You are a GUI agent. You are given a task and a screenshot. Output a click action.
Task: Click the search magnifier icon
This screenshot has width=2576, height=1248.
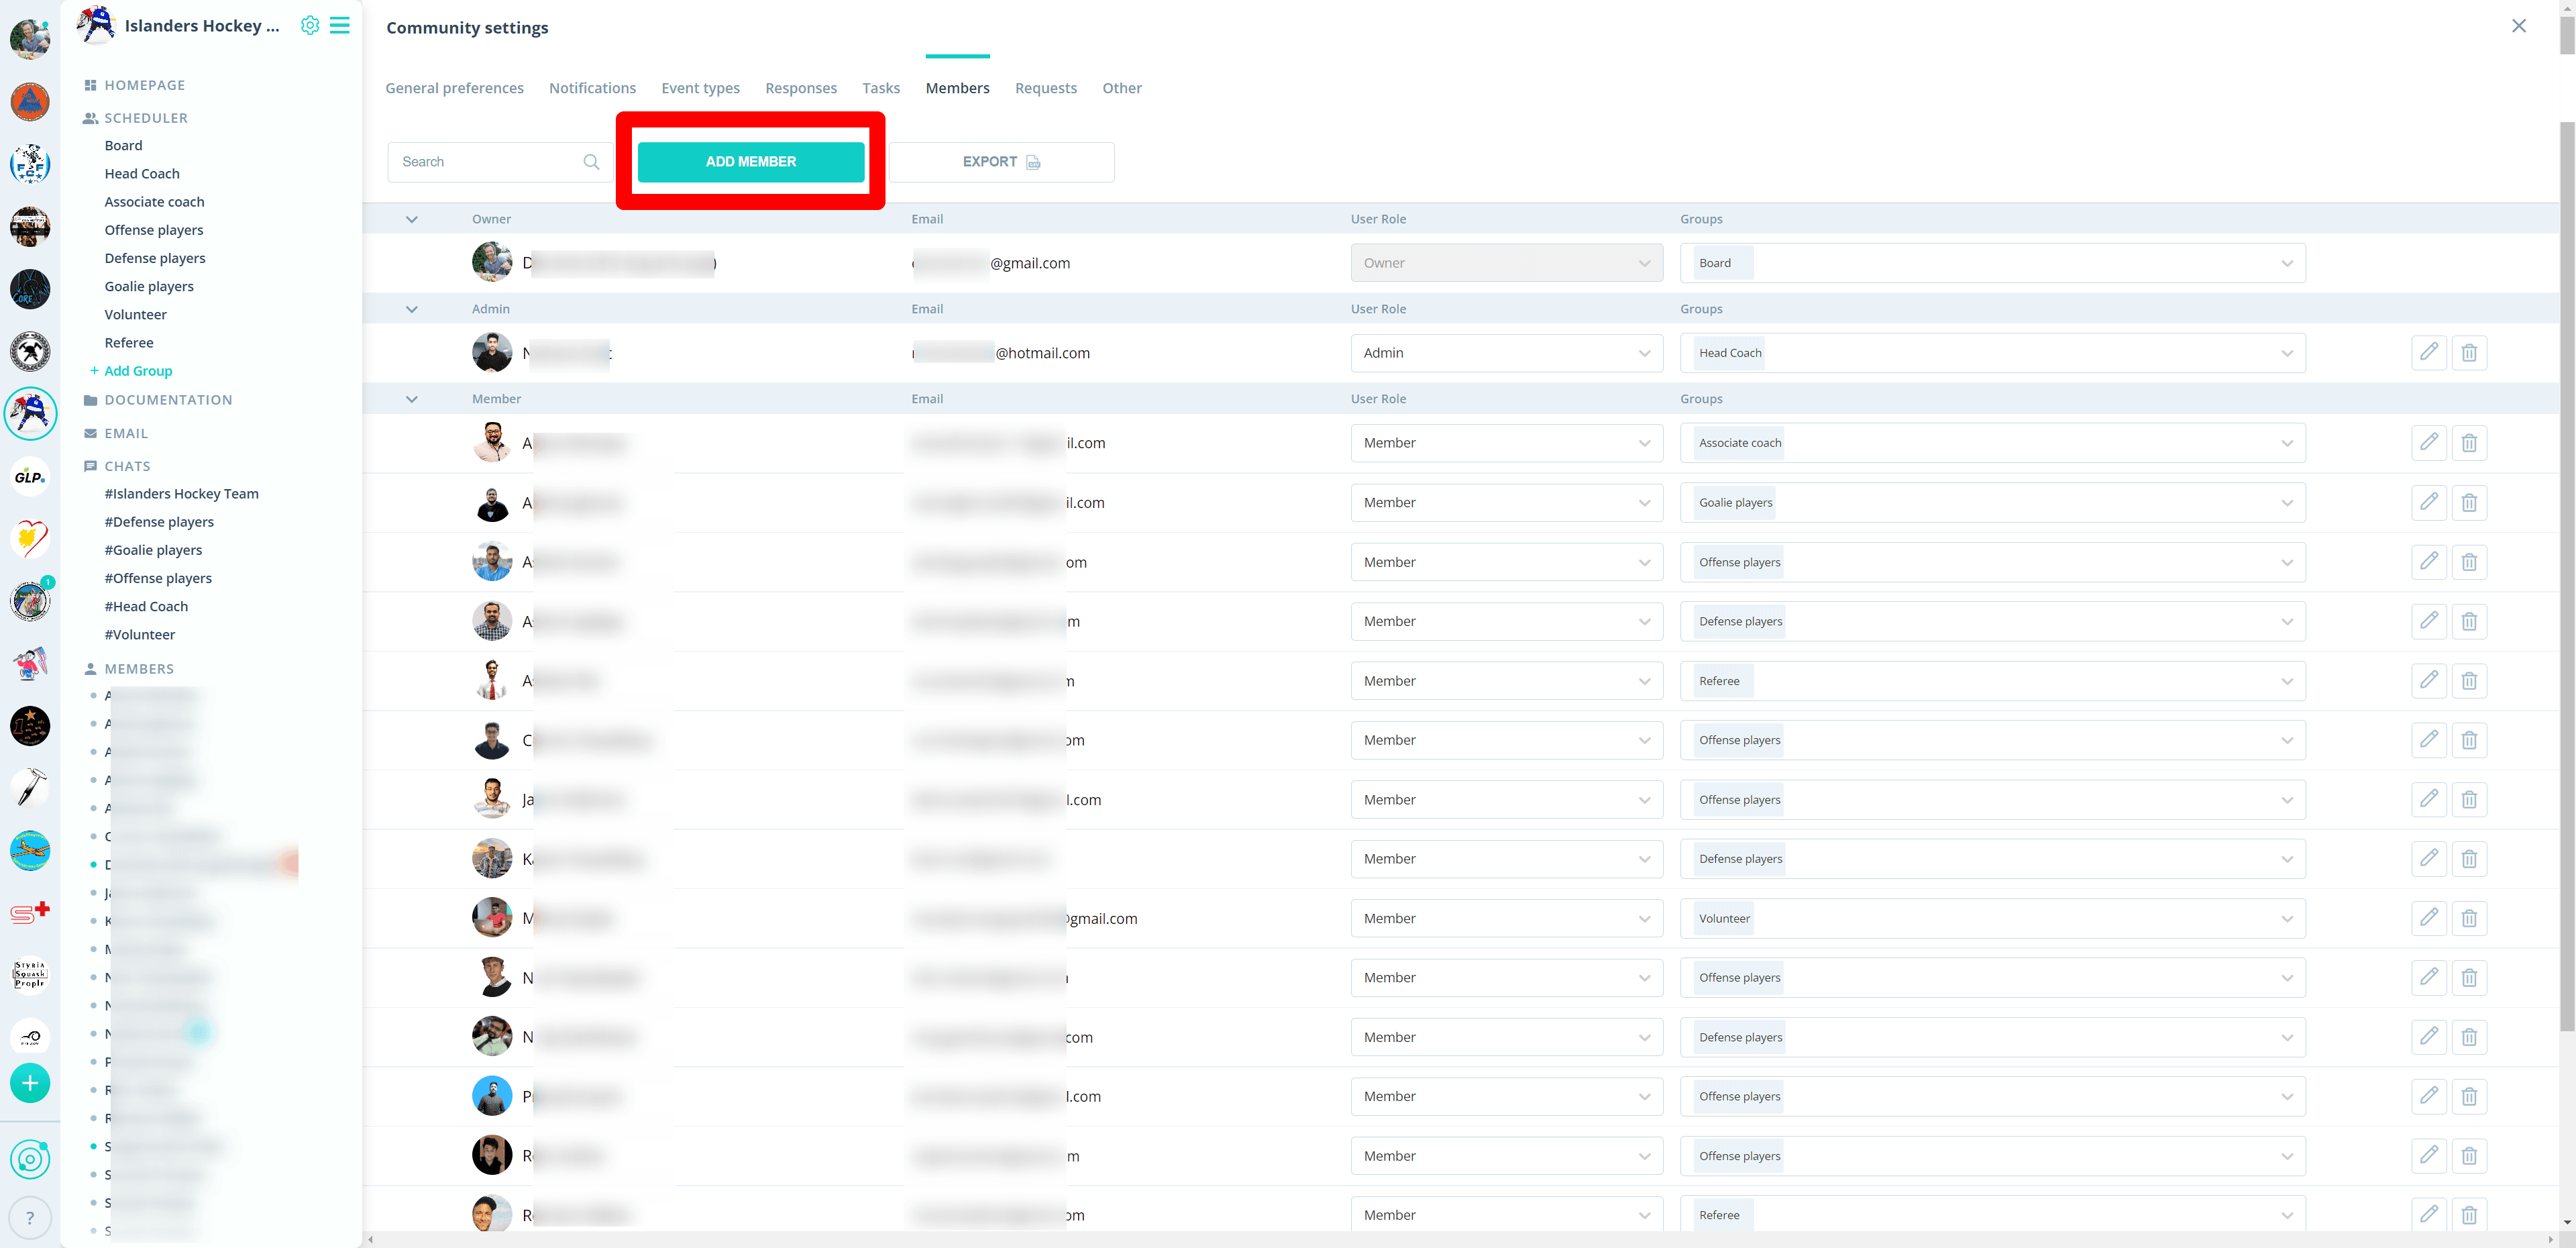point(591,162)
